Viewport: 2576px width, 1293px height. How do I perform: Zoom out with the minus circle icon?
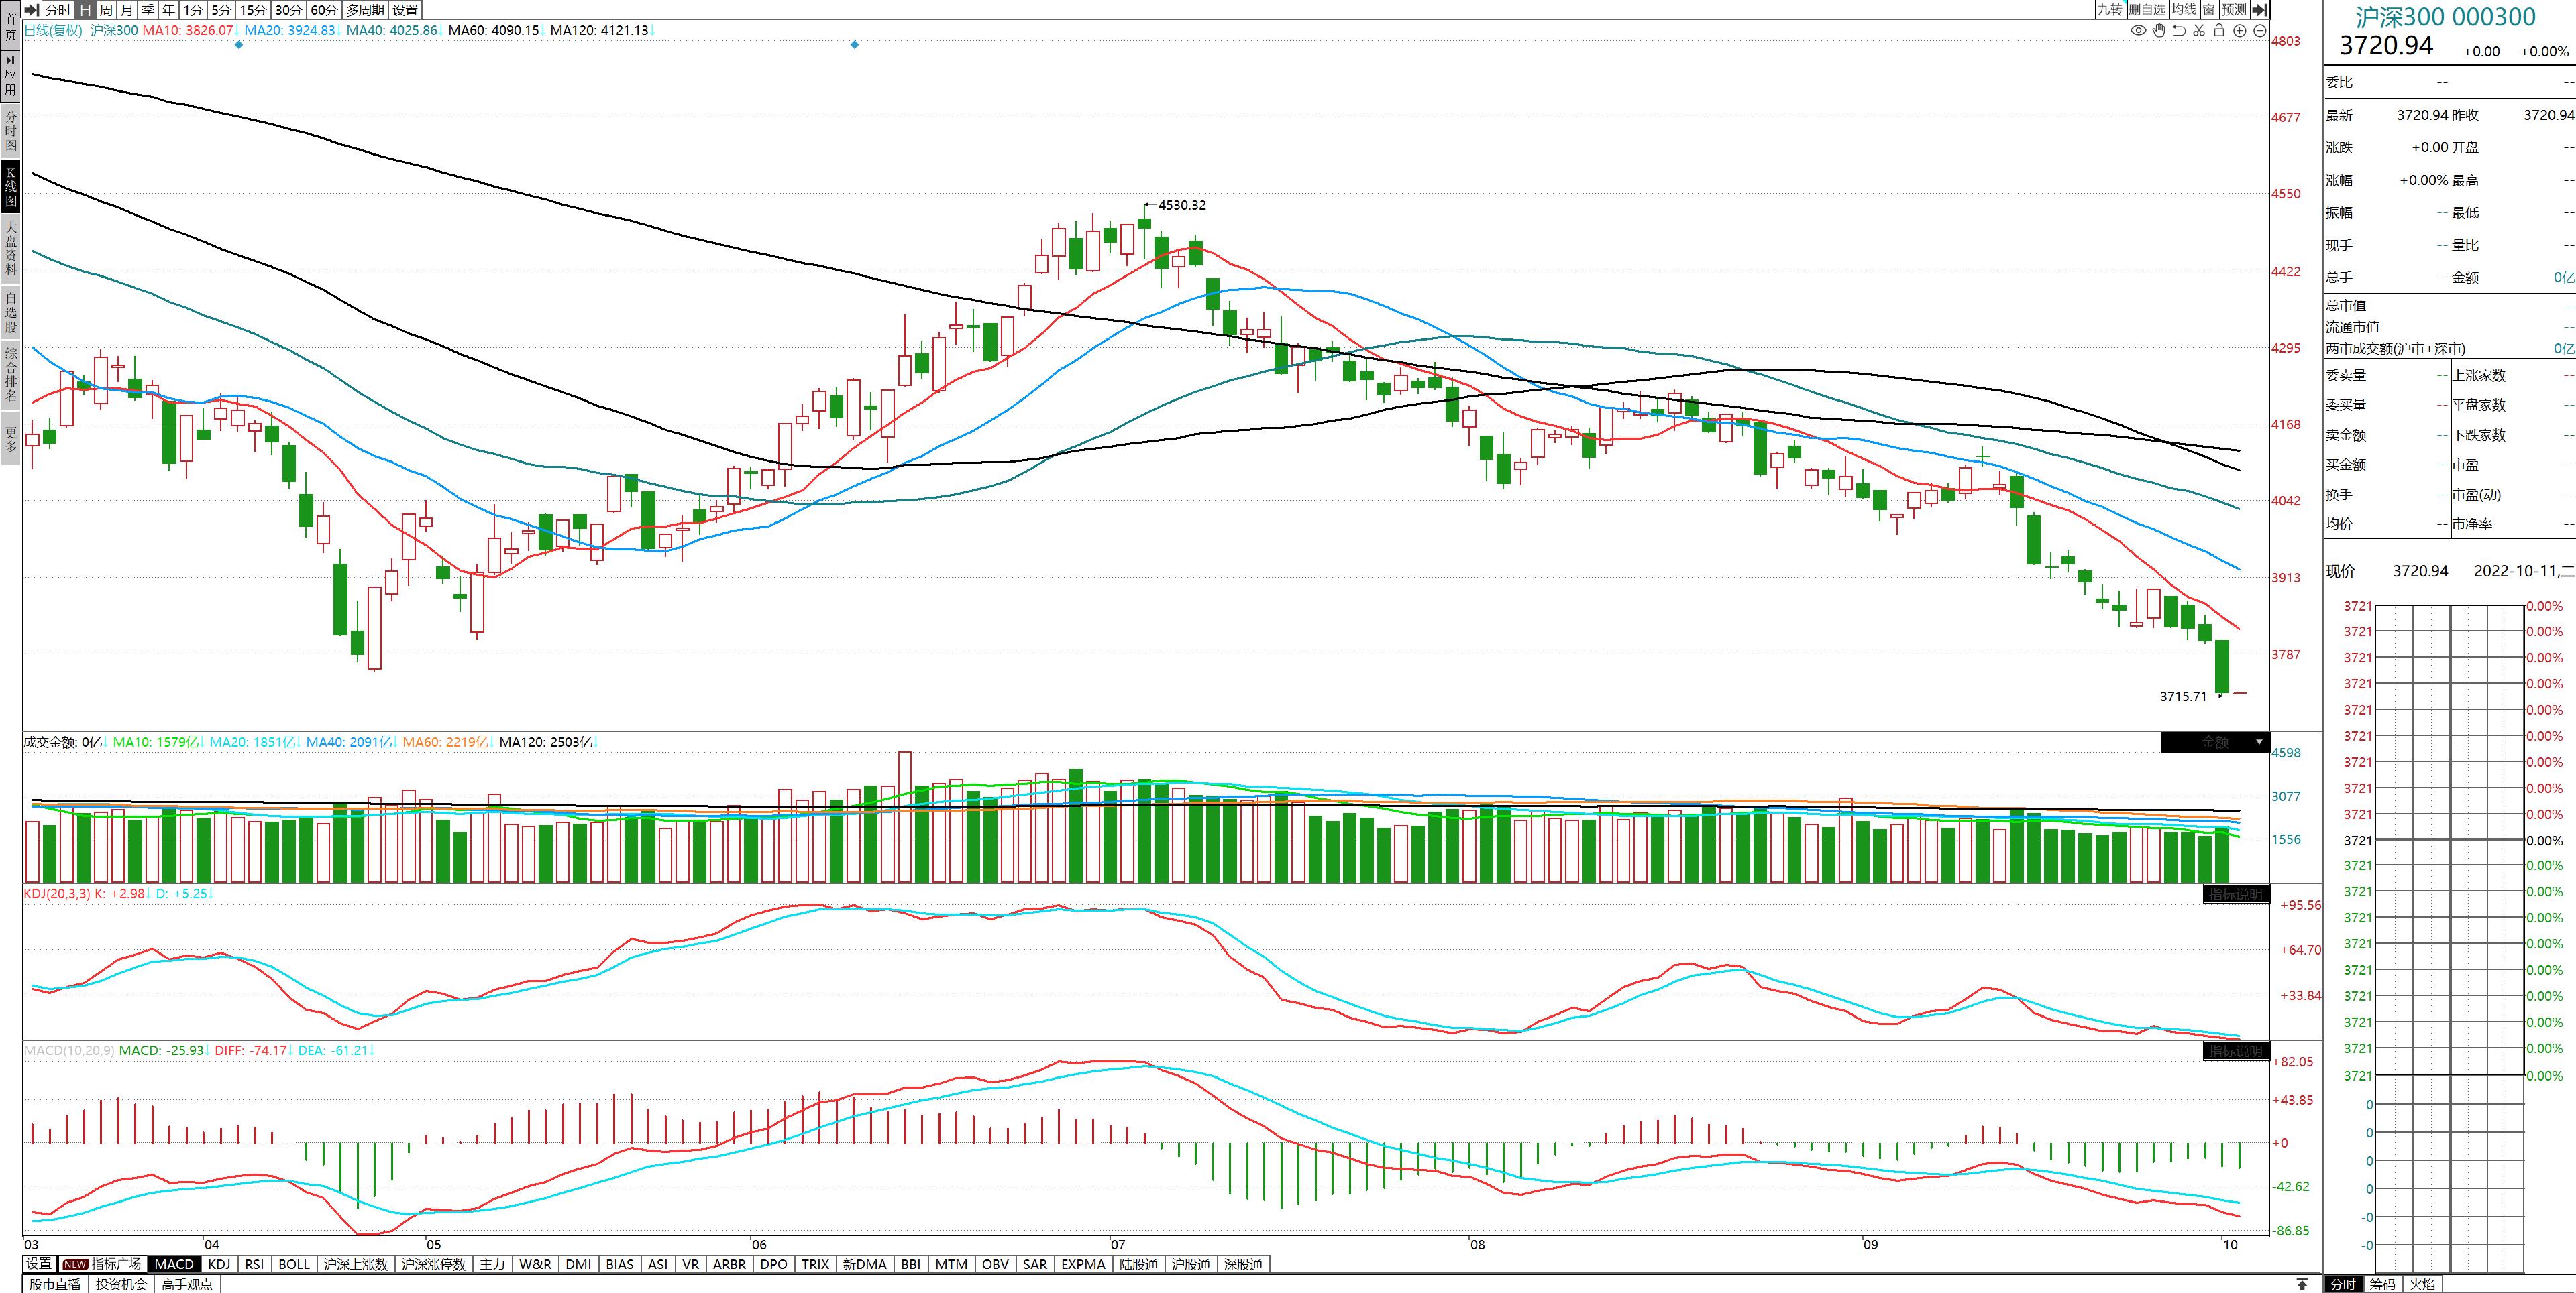(x=2259, y=31)
